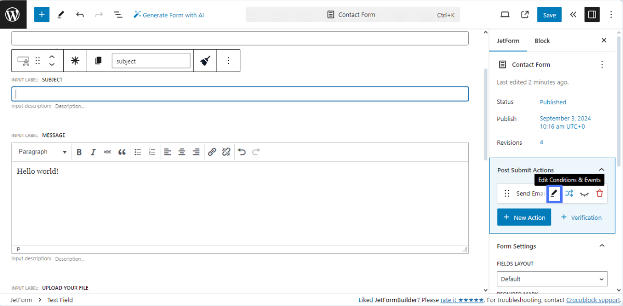This screenshot has height=306, width=623.
Task: Open the Document Overview panel
Action: tap(118, 15)
